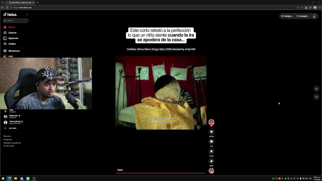The height and width of the screenshot is (181, 322).
Task: Expand the Programa footer section
Action: click(x=8, y=140)
